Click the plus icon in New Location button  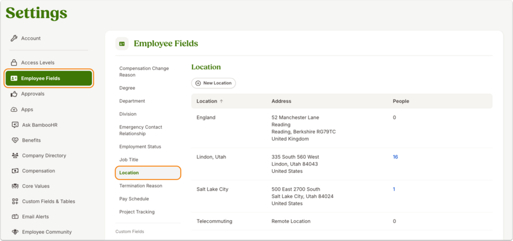[x=198, y=83]
